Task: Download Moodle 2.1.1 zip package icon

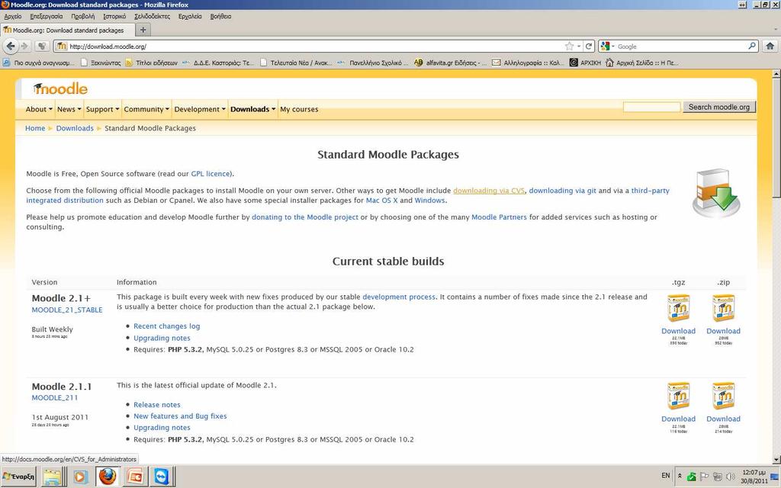Action: 723,396
